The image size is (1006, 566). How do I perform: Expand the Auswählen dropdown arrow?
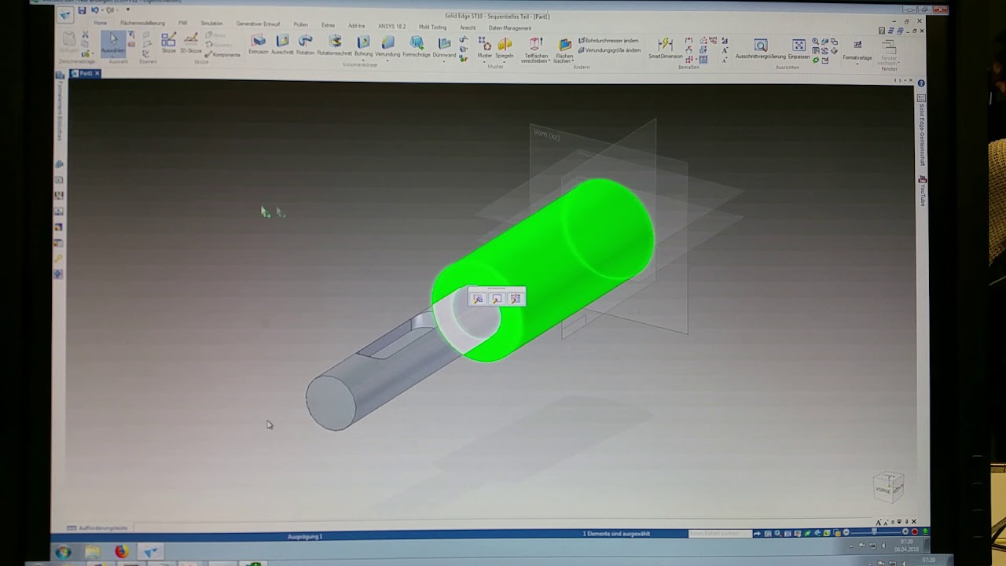(113, 57)
